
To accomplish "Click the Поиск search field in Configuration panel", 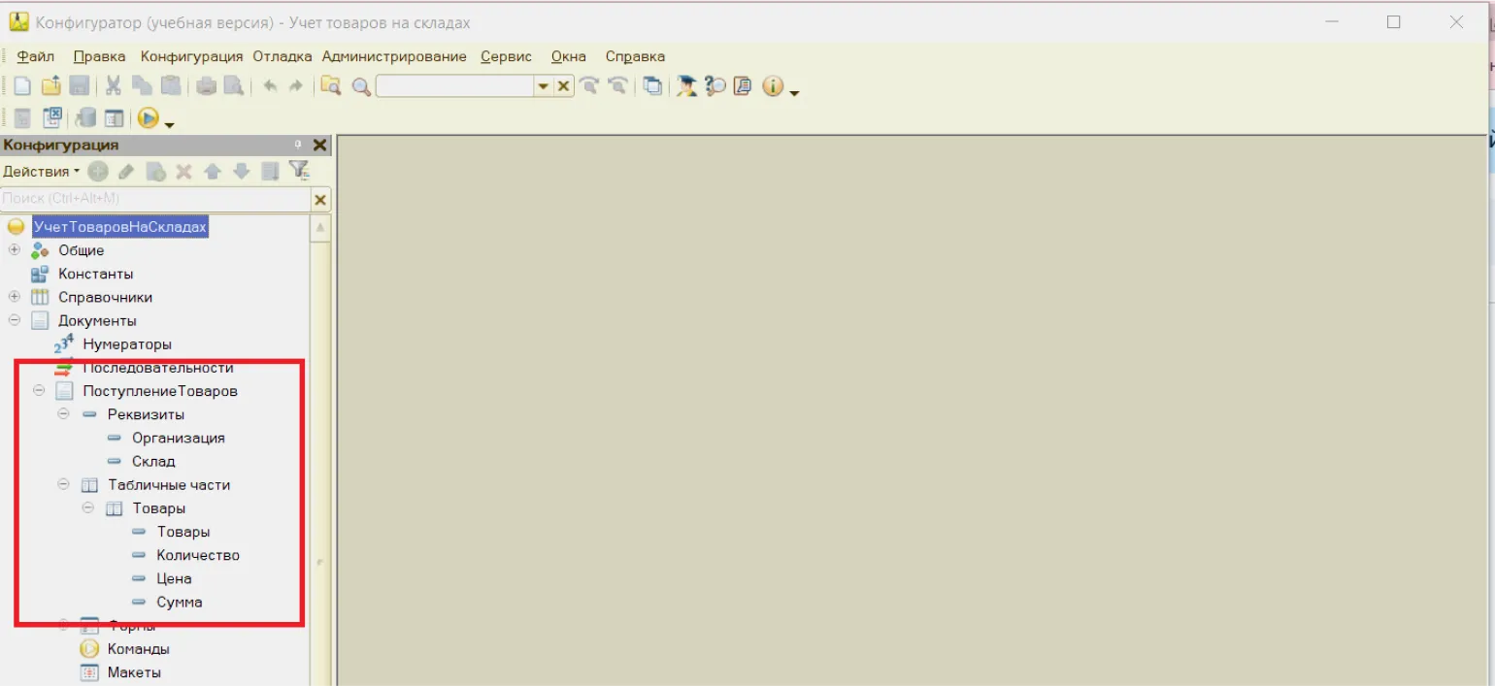I will coord(155,199).
